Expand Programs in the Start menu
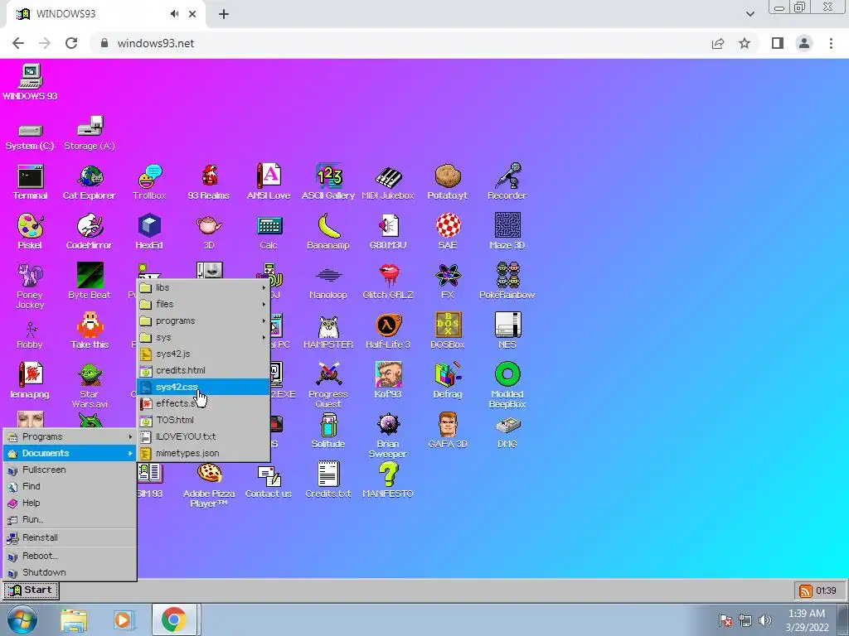849x636 pixels. 70,436
